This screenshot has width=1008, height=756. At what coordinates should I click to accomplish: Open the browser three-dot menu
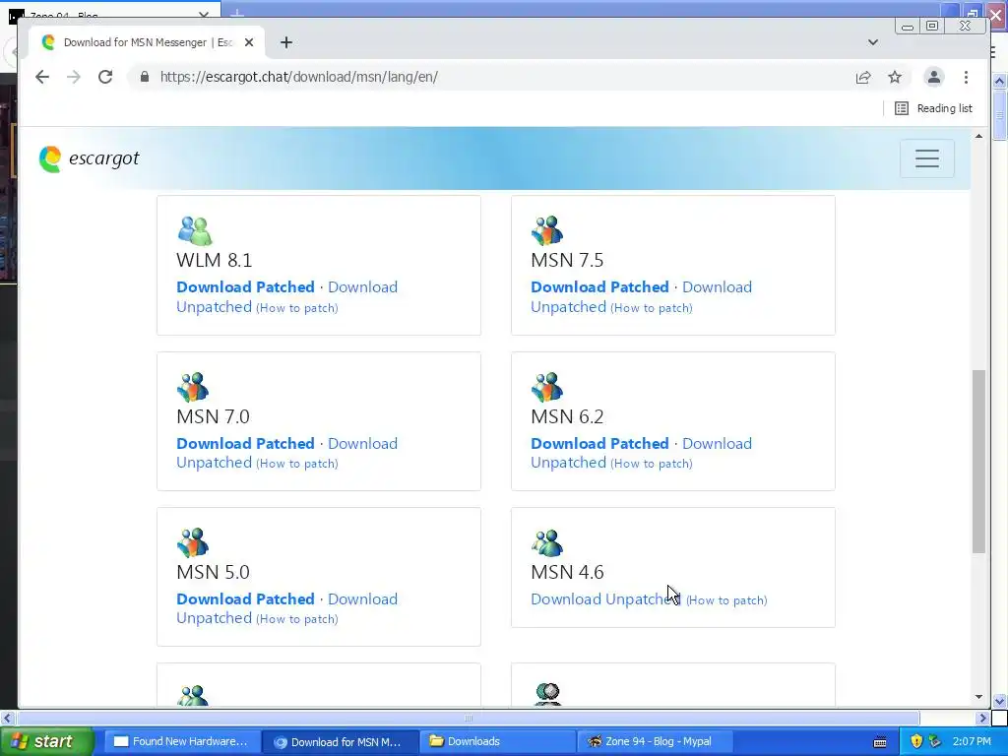click(966, 77)
